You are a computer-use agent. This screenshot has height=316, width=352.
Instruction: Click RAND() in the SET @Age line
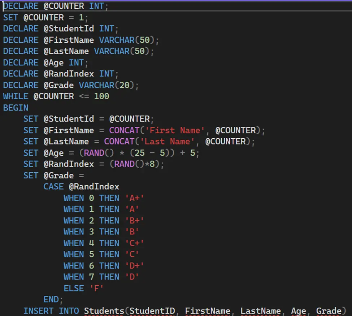click(x=99, y=153)
